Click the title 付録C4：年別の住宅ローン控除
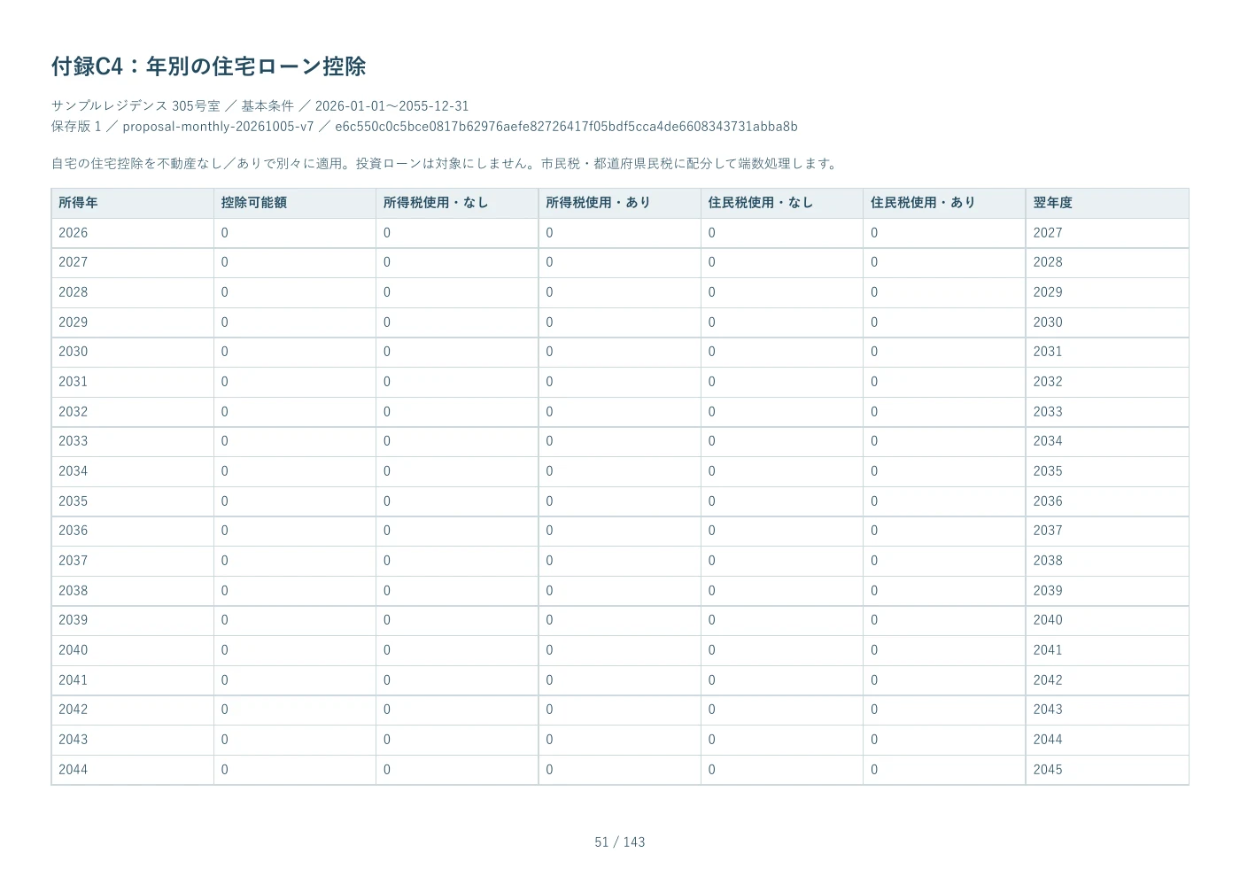 pyautogui.click(x=208, y=66)
